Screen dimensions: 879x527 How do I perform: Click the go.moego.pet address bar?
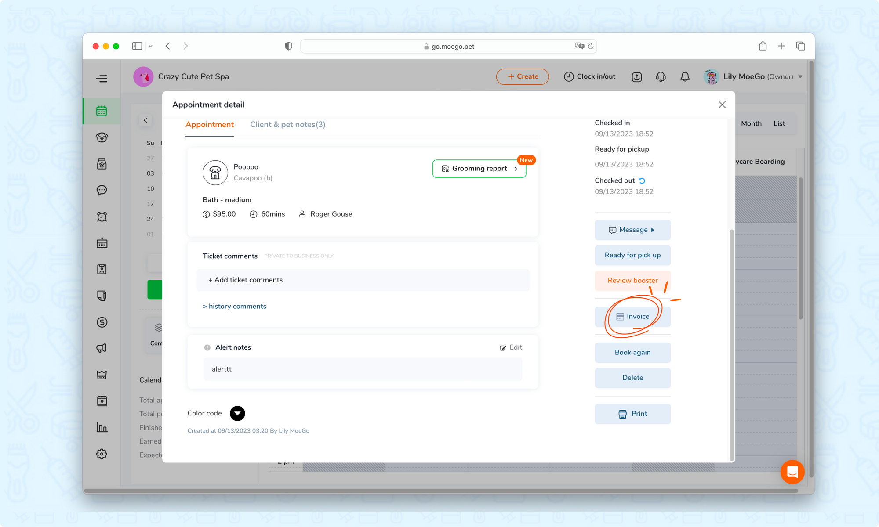448,46
